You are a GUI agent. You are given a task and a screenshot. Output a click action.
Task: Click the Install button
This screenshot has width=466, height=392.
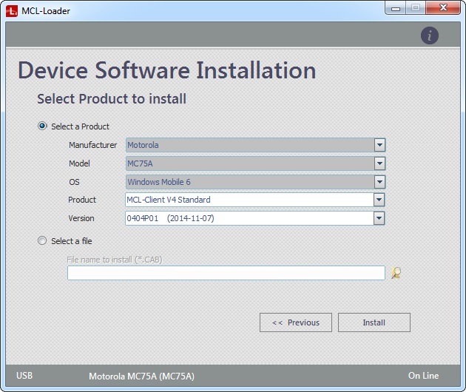pos(374,322)
